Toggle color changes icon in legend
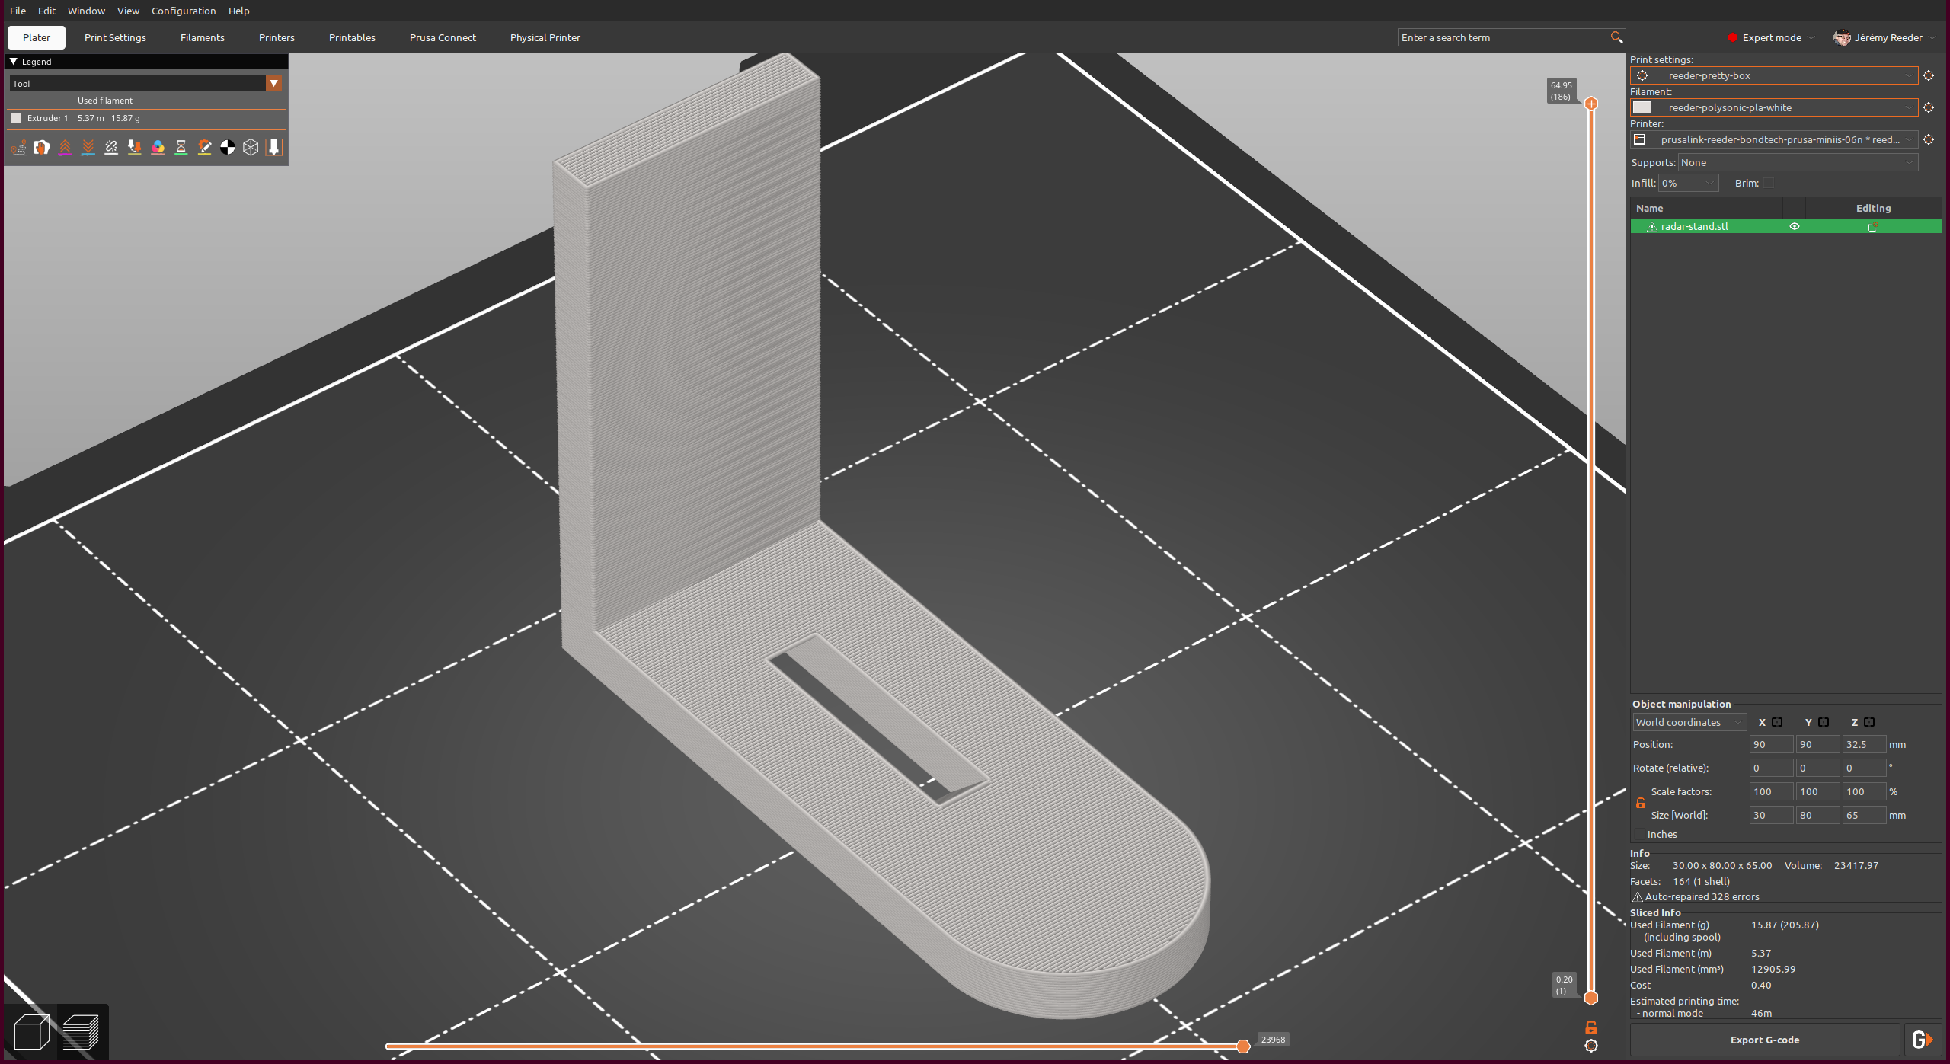Viewport: 1950px width, 1064px height. [x=158, y=147]
